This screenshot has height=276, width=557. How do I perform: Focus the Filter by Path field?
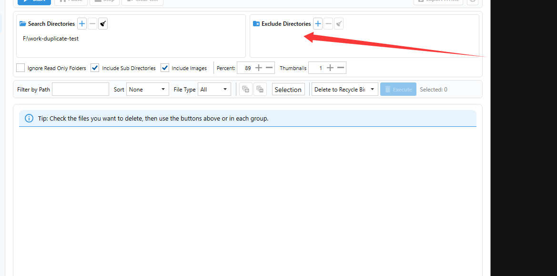click(81, 90)
